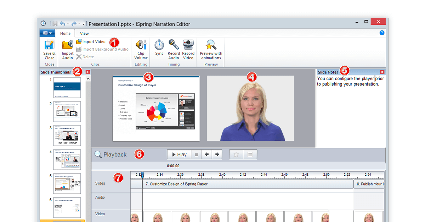Start Record Video with the webcam icon
The width and height of the screenshot is (425, 222).
[188, 49]
